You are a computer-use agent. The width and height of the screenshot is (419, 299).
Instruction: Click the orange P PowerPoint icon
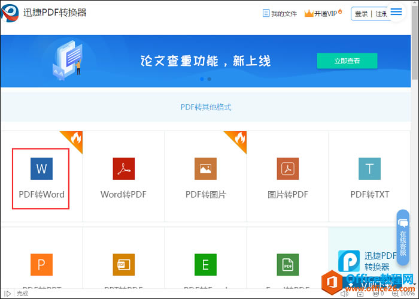41,264
